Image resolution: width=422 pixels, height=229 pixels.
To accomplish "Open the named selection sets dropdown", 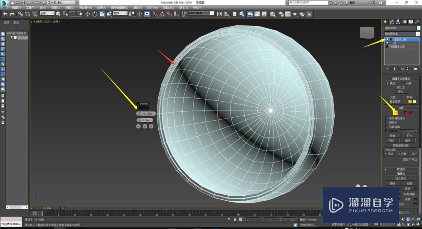I will pyautogui.click(x=201, y=13).
